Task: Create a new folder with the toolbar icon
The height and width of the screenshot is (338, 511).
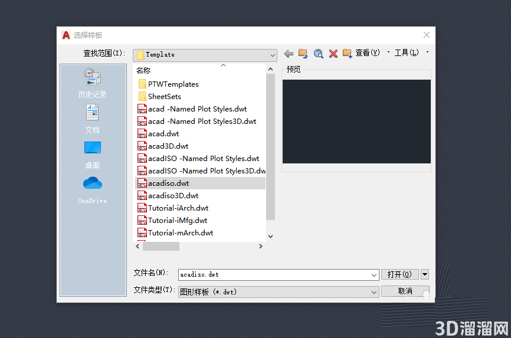Action: click(348, 54)
